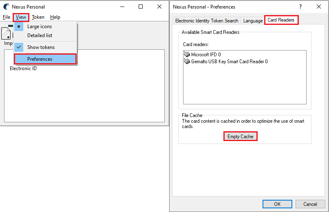Confirm preferences with the OK button
The image size is (329, 212).
pos(277,204)
